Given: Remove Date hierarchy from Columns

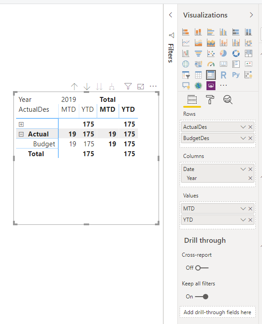Looking at the screenshot, I should [250, 169].
